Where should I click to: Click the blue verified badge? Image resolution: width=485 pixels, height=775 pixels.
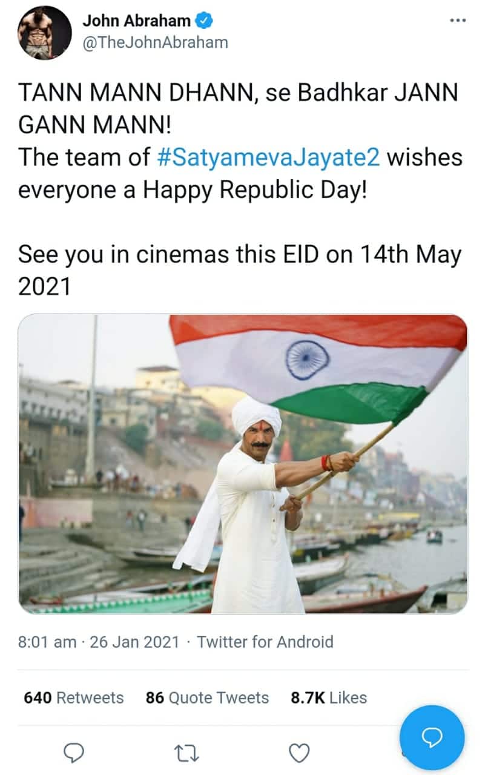[x=205, y=21]
